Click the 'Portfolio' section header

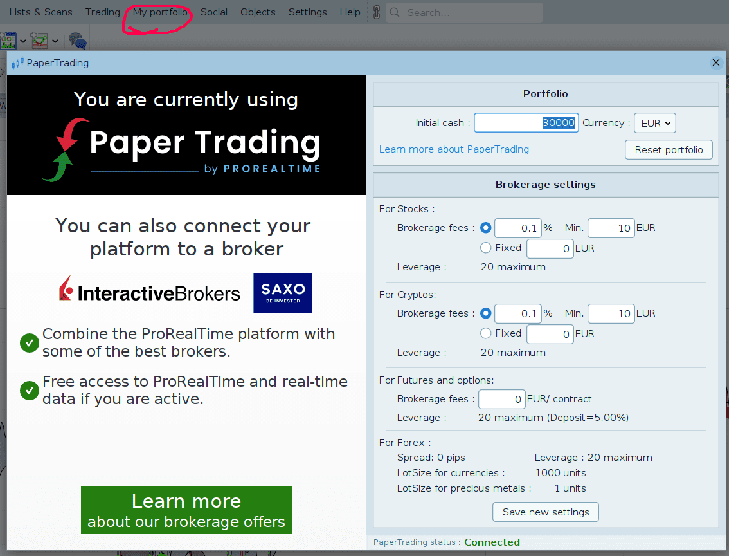545,93
